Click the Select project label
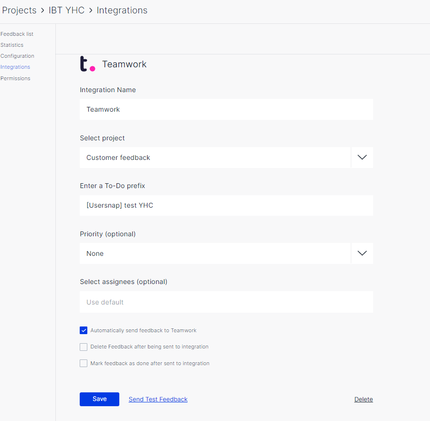This screenshot has height=421, width=430. [x=102, y=138]
